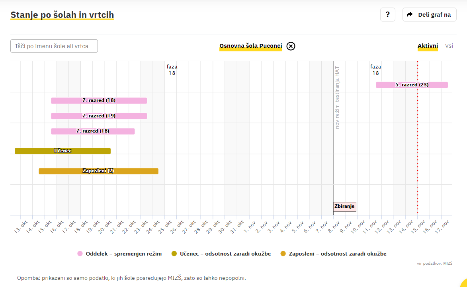Viewport: 467px width, 287px height.
Task: Click the Zbiranje event label
Action: pyautogui.click(x=344, y=207)
